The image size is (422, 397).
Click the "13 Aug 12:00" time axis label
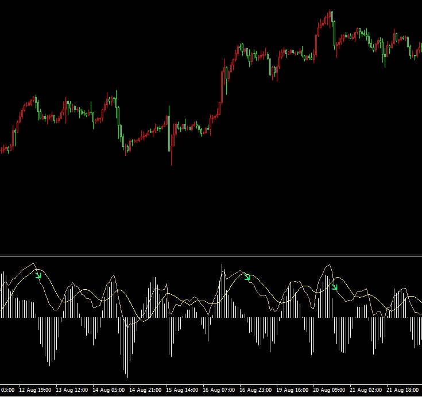[72, 390]
